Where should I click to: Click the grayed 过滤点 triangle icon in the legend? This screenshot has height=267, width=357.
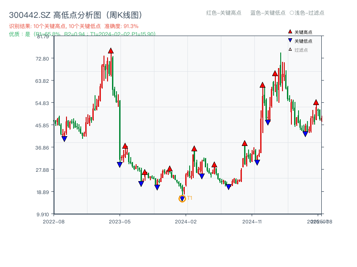[x=290, y=49]
